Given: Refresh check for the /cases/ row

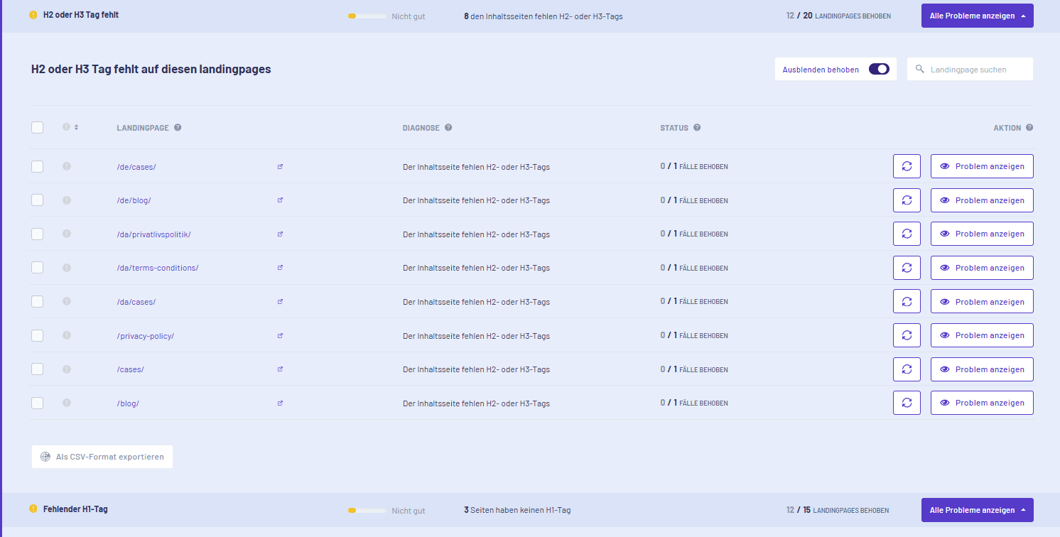Looking at the screenshot, I should point(907,369).
